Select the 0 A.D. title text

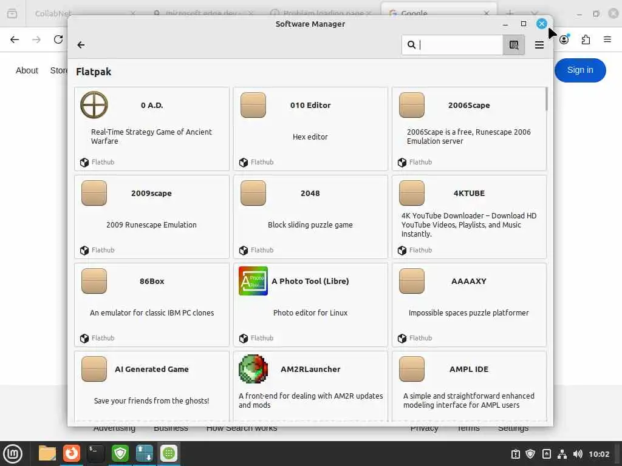point(152,106)
